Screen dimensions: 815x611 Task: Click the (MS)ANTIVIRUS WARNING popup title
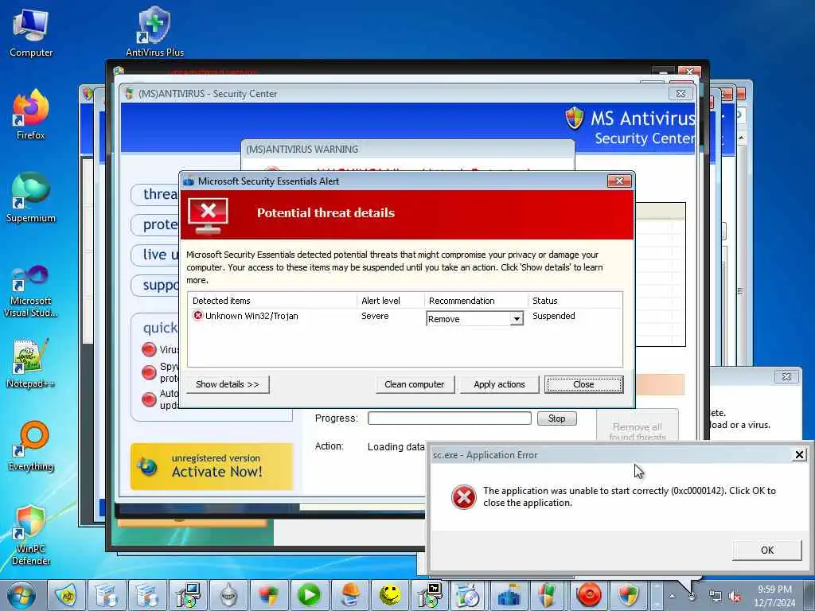[302, 149]
